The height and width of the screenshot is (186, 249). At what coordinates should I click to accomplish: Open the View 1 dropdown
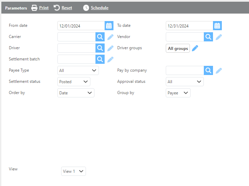(x=73, y=171)
